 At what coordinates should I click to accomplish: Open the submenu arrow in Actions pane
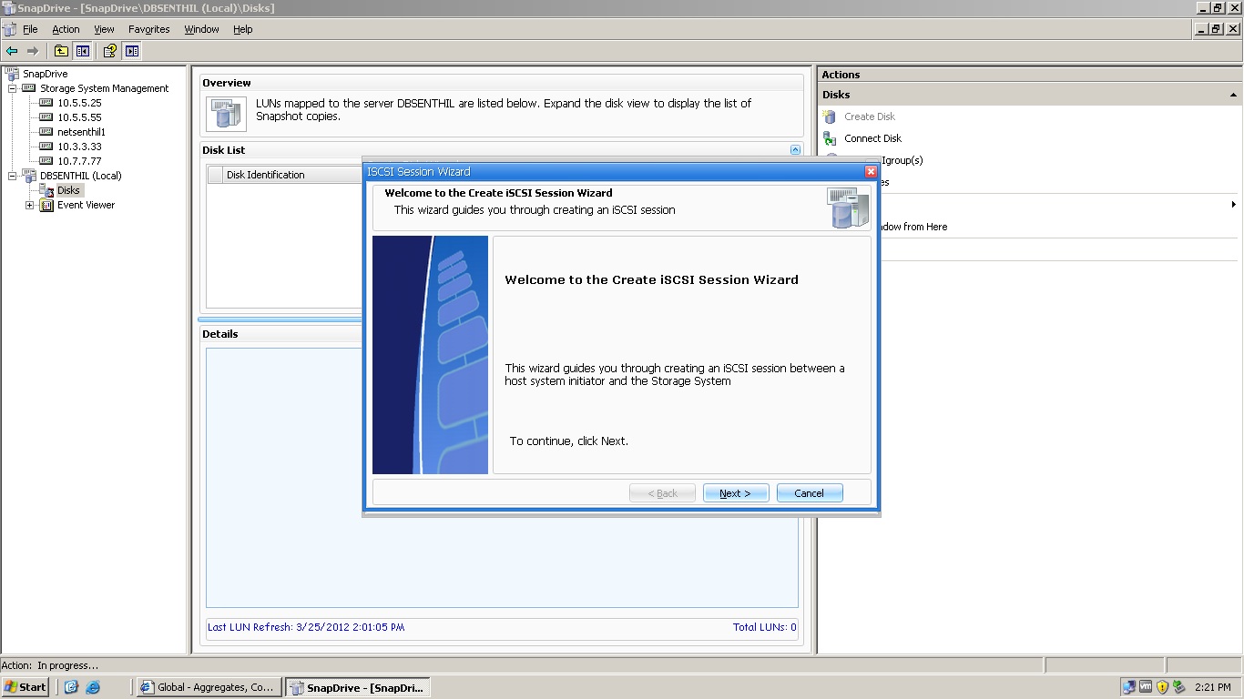[1233, 205]
